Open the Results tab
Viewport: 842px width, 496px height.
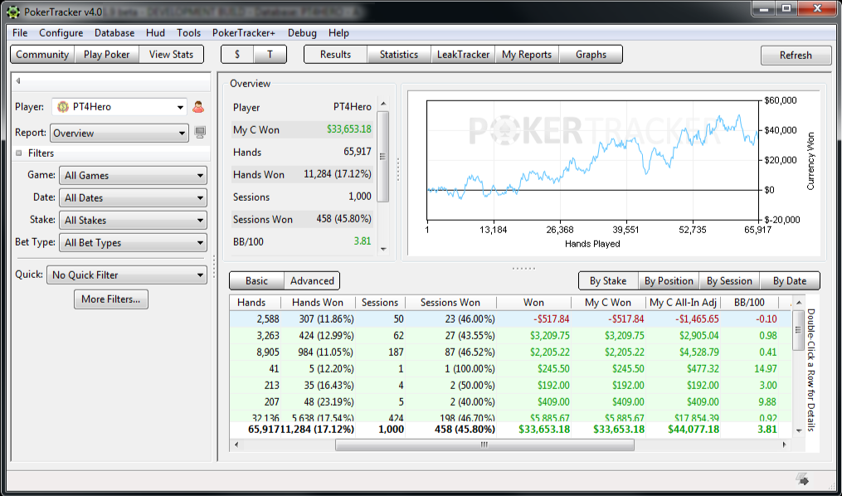click(x=336, y=54)
